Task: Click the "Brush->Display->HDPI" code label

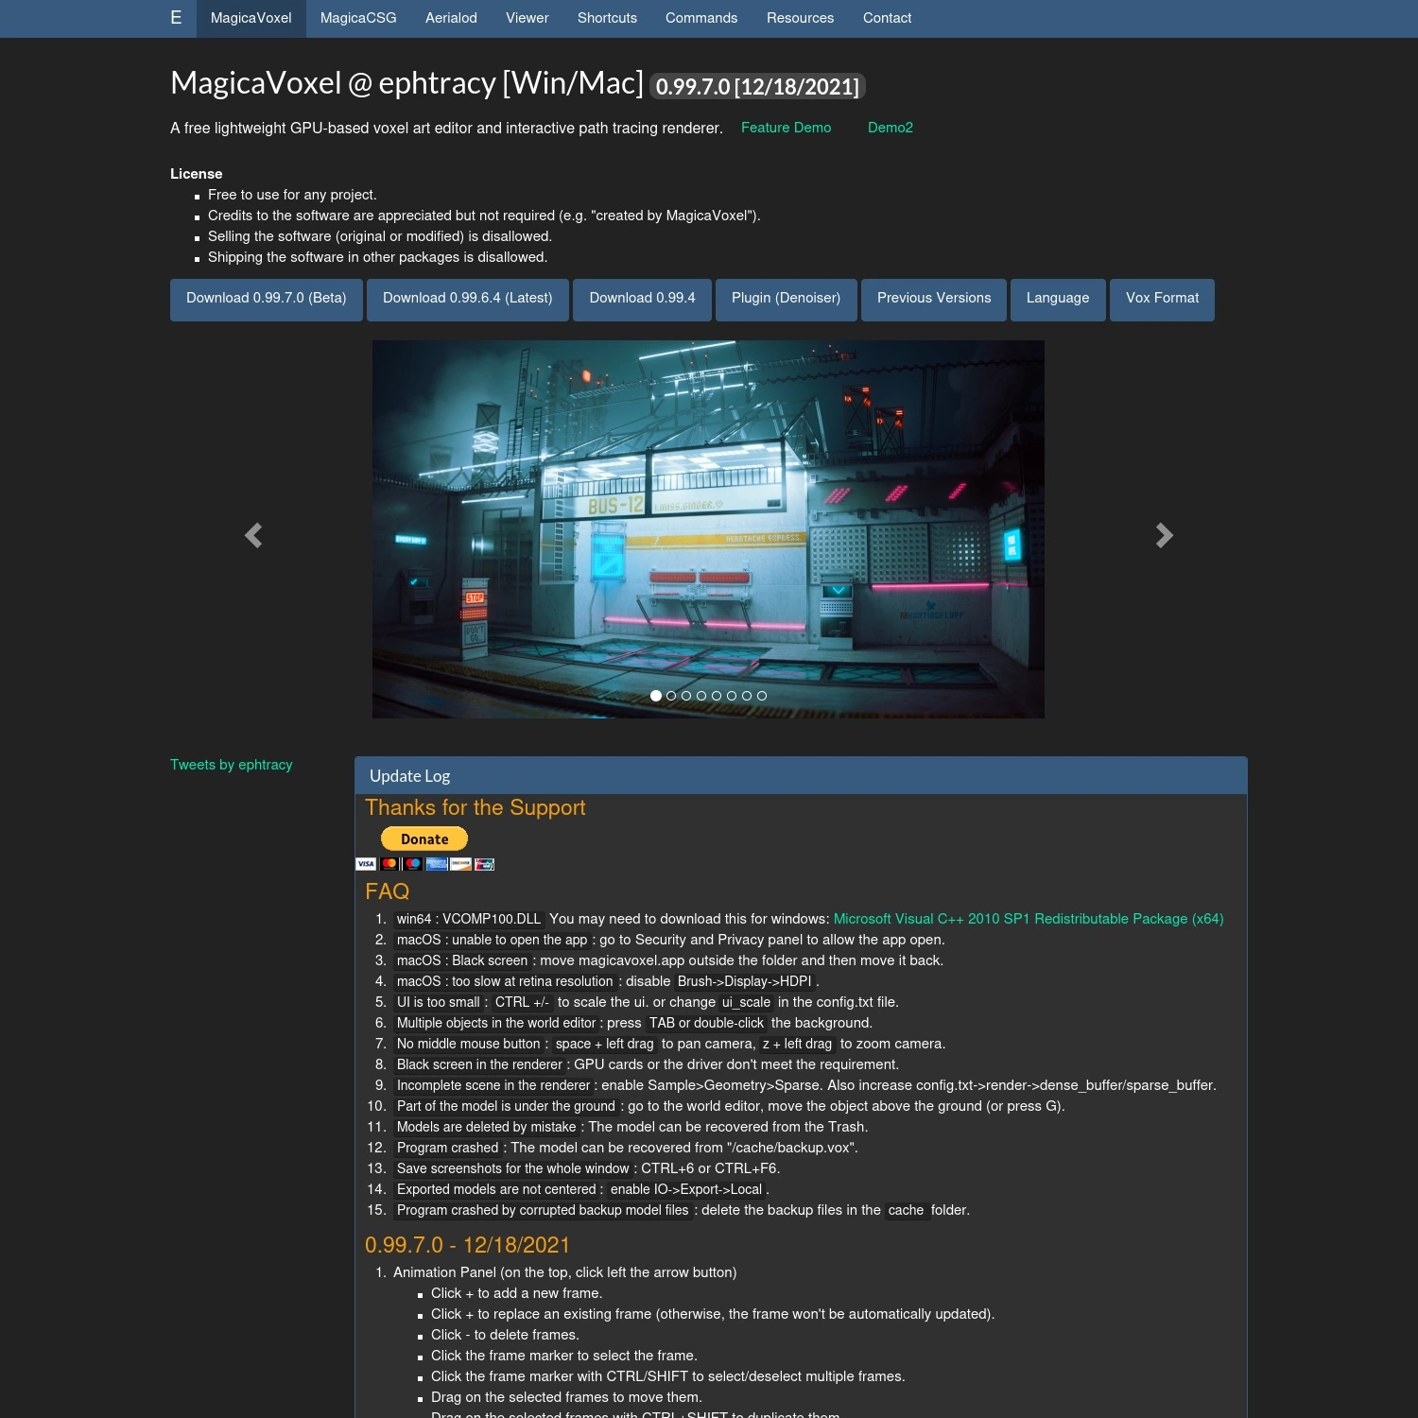Action: [x=745, y=981]
